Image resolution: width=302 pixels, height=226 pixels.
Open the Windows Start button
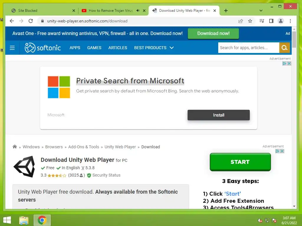7,220
